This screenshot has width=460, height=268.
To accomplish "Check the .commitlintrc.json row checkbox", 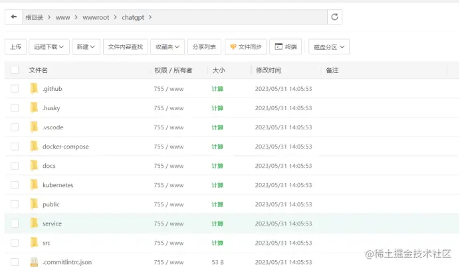I will point(15,262).
